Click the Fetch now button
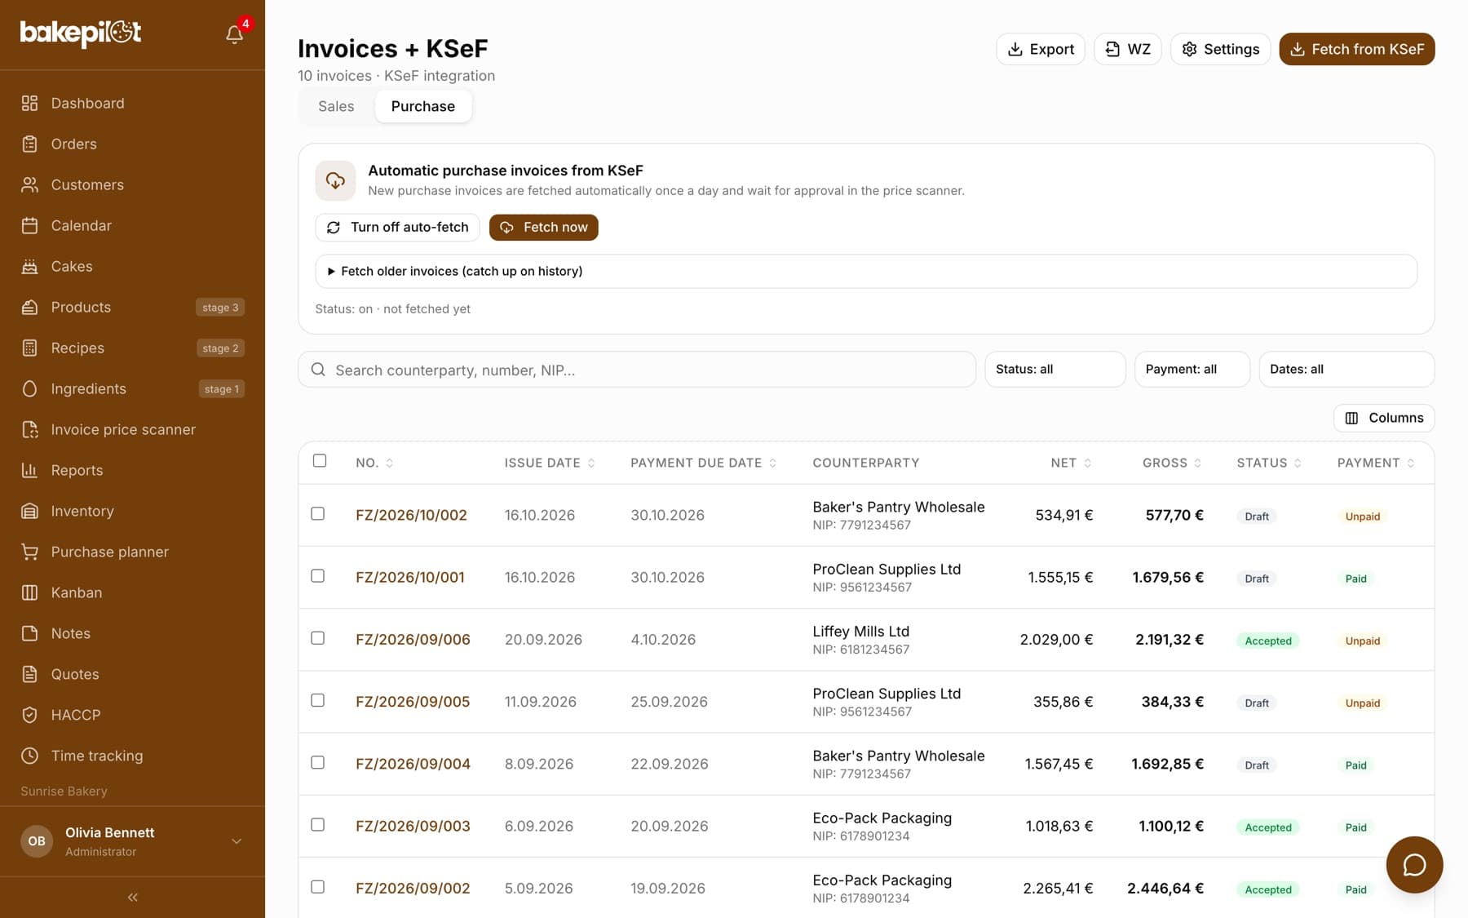1468x918 pixels. point(543,227)
